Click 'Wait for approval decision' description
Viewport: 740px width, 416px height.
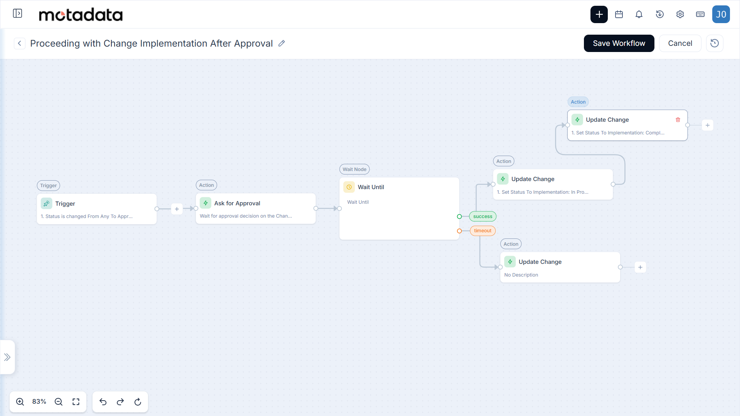(246, 216)
